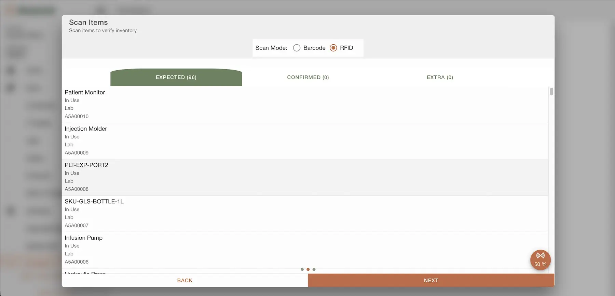Click asset tag A5A00010

pos(77,116)
